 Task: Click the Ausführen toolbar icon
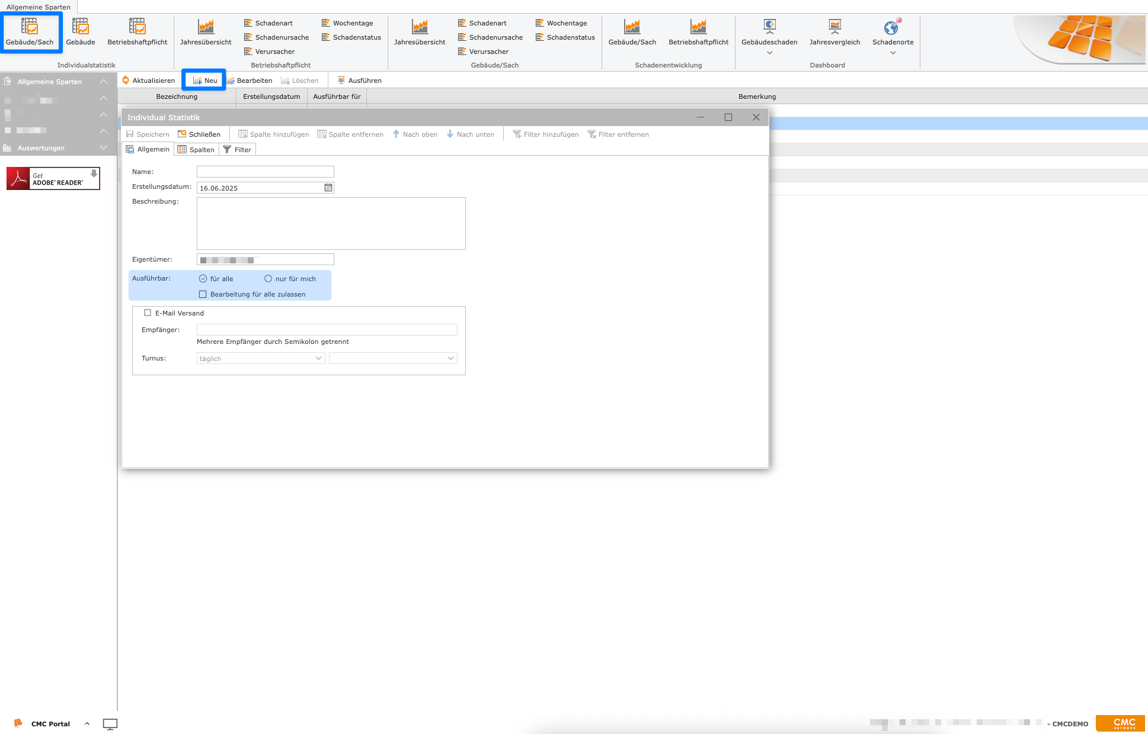[341, 81]
